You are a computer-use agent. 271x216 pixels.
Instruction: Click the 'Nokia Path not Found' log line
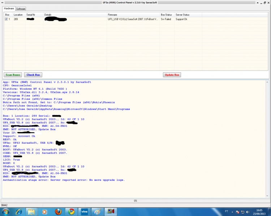click(x=59, y=102)
